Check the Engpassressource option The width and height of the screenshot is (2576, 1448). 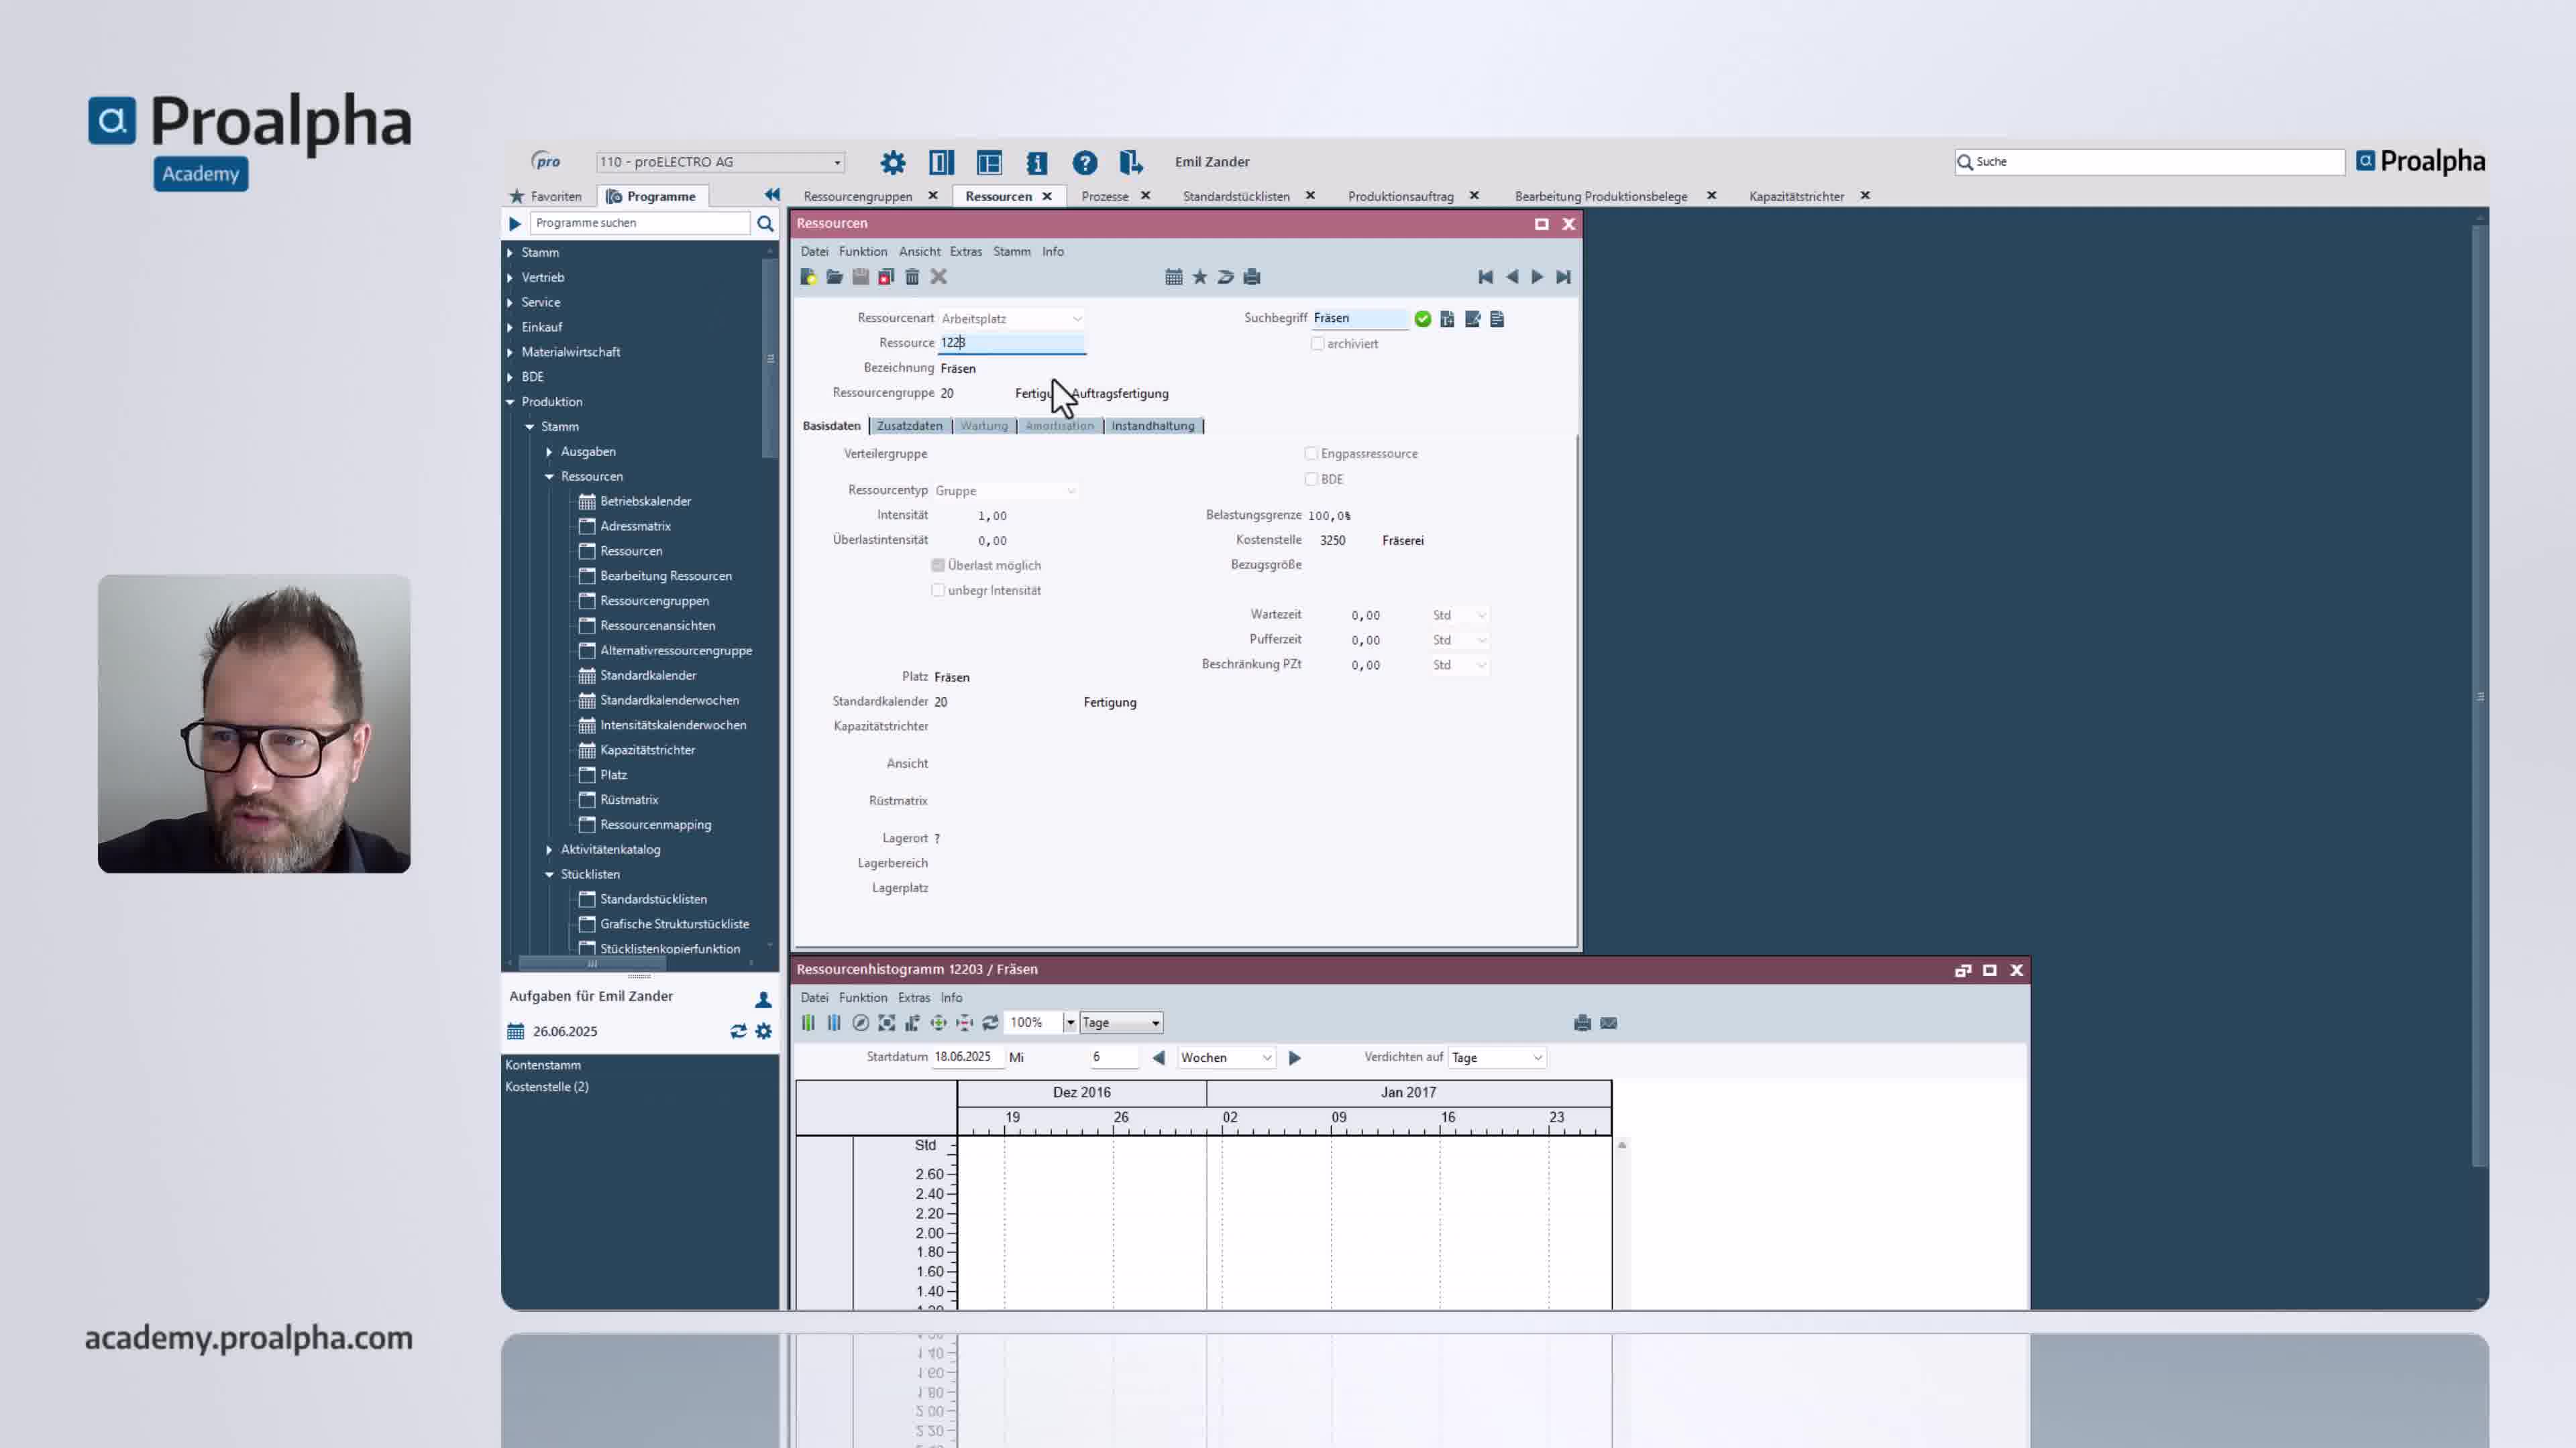pos(1311,452)
